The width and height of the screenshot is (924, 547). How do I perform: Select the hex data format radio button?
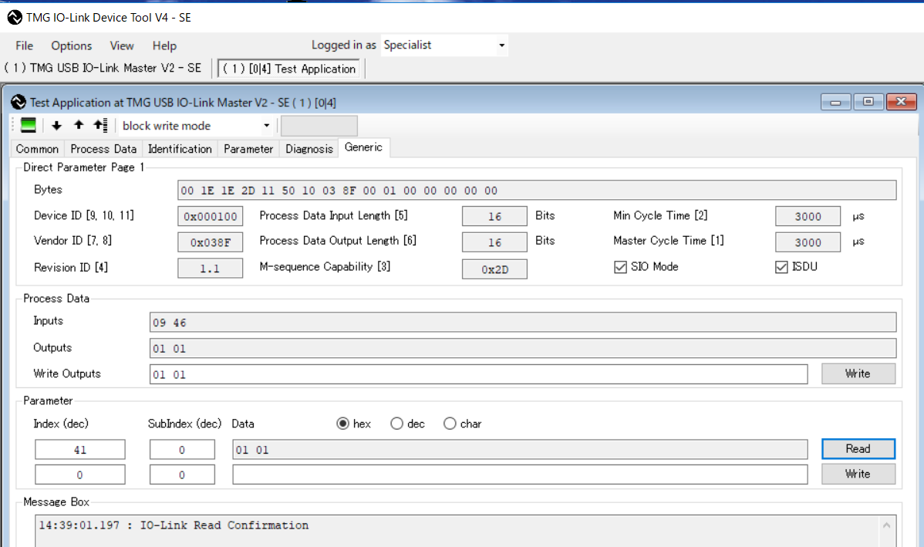pyautogui.click(x=342, y=424)
